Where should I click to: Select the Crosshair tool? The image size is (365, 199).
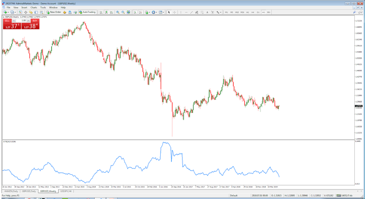[174, 12]
